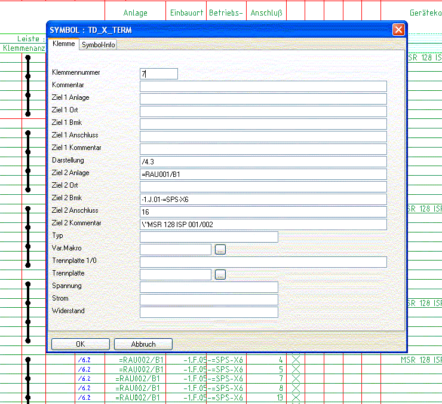Click Anschluß column header in background

(x=266, y=13)
